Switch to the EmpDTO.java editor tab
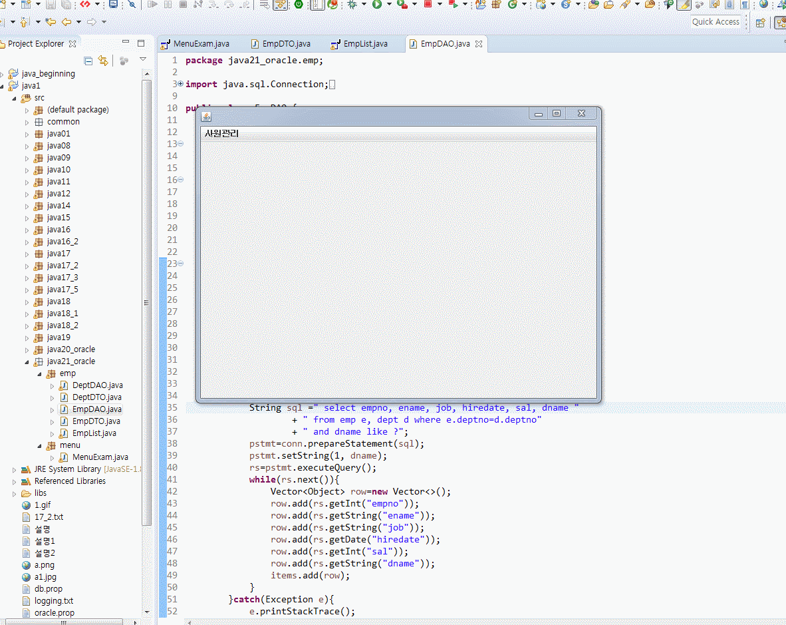Viewport: 786px width, 625px height. [286, 44]
